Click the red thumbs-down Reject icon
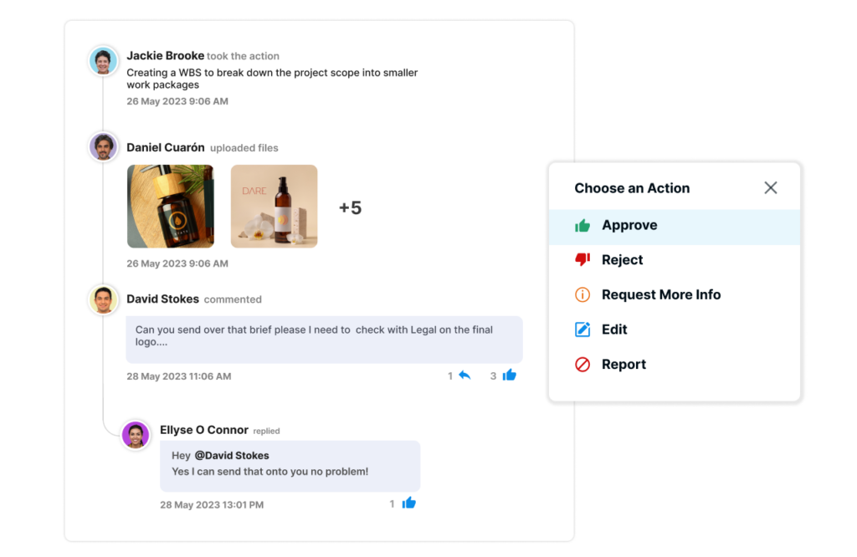Image resolution: width=857 pixels, height=557 pixels. coord(582,260)
